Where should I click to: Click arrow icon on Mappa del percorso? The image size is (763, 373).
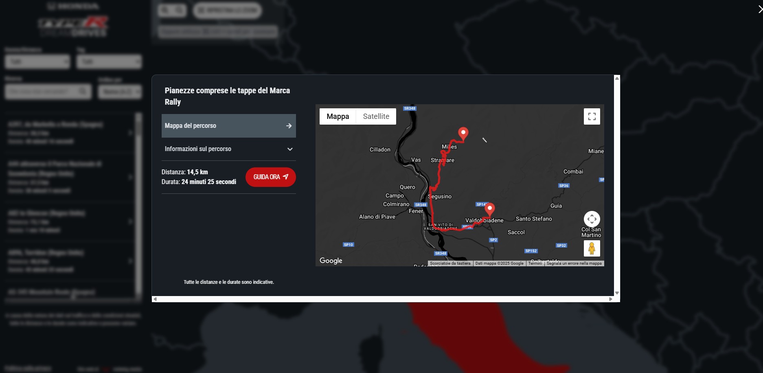point(289,126)
